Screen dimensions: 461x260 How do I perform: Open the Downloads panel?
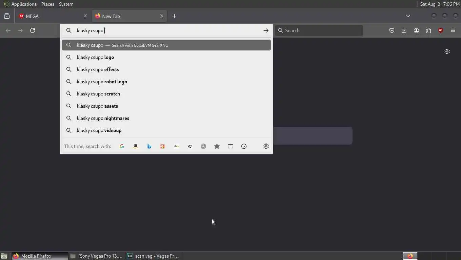(x=404, y=30)
